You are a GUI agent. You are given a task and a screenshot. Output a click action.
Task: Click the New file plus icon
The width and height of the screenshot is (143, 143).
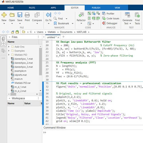point(4,15)
